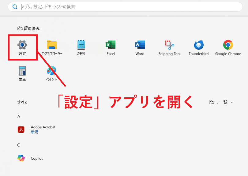This screenshot has height=176, width=248.
Task: Click the ピン留め済み heading
Action: 28,29
